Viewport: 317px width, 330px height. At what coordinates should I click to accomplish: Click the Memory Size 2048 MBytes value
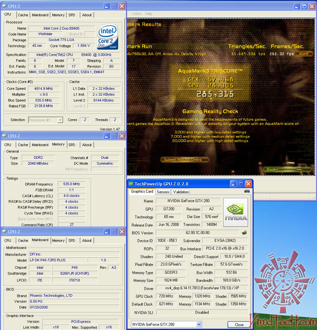[x=38, y=163]
